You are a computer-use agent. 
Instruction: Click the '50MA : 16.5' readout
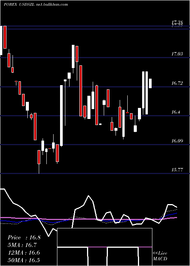[x=24, y=260]
